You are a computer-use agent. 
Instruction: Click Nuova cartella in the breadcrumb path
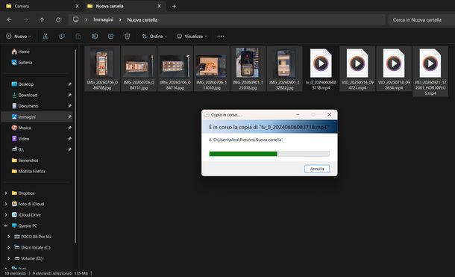pos(142,19)
